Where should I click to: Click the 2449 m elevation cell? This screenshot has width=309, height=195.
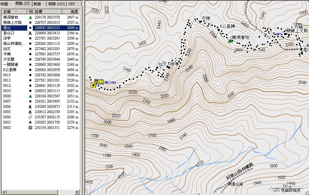click(72, 59)
